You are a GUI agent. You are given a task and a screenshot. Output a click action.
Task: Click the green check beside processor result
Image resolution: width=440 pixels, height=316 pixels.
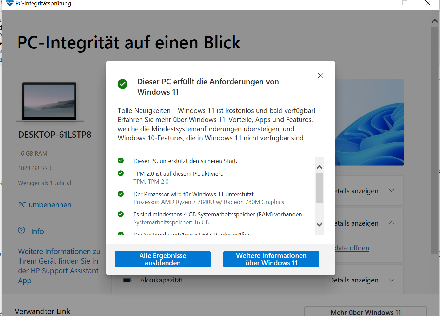pyautogui.click(x=121, y=194)
